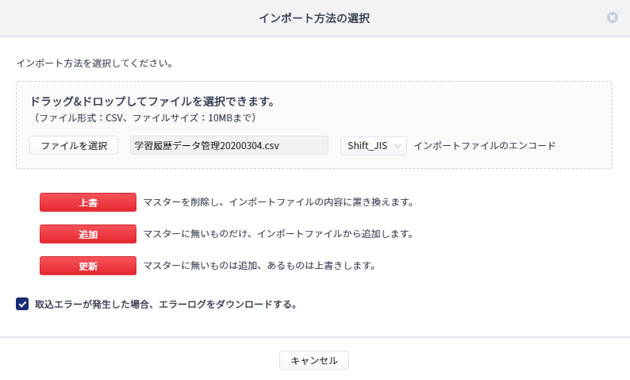
Task: Click the ファイルを選択 button
Action: [x=74, y=145]
